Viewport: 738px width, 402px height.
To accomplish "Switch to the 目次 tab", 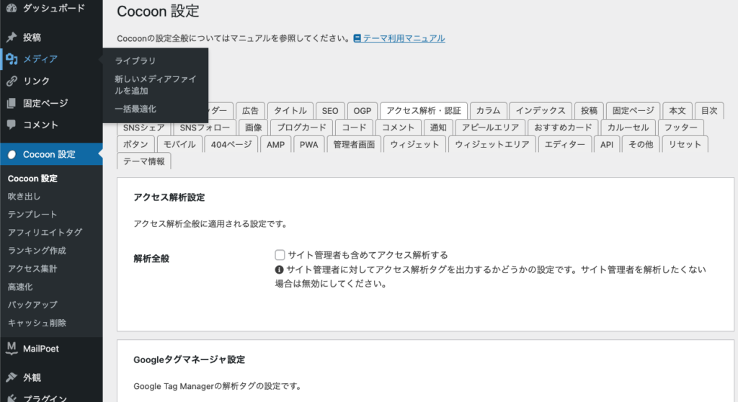I will [x=709, y=111].
